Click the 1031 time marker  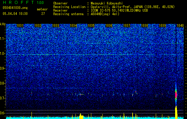tap(20, 25)
